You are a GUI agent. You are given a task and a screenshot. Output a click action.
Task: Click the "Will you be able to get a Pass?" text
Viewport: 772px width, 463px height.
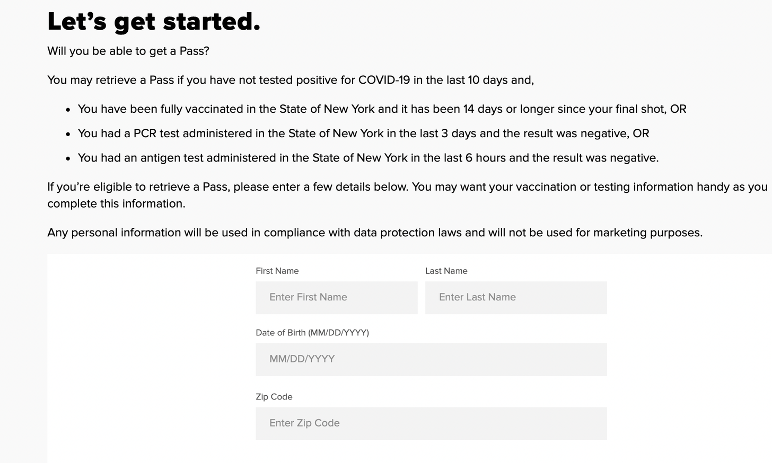(x=128, y=51)
